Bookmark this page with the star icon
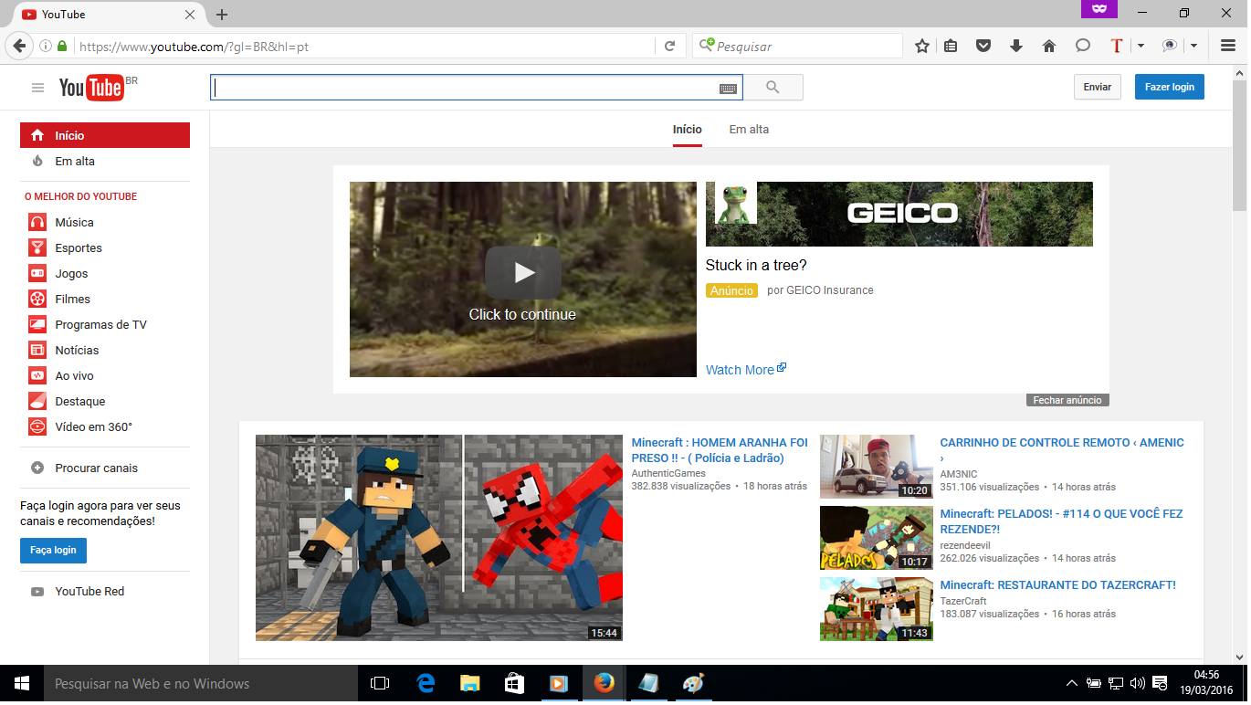Image resolution: width=1251 pixels, height=705 pixels. pos(922,46)
